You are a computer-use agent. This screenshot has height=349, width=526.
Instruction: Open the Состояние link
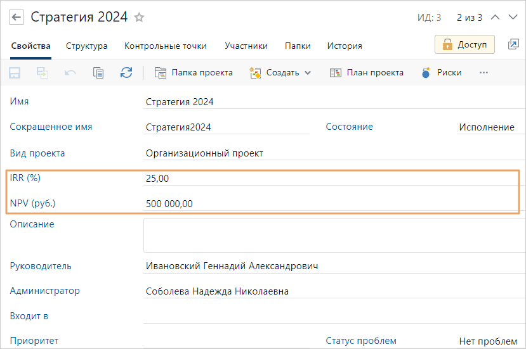pyautogui.click(x=349, y=127)
